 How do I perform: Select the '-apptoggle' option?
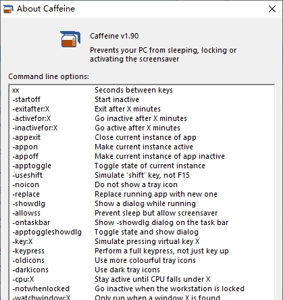coord(32,166)
